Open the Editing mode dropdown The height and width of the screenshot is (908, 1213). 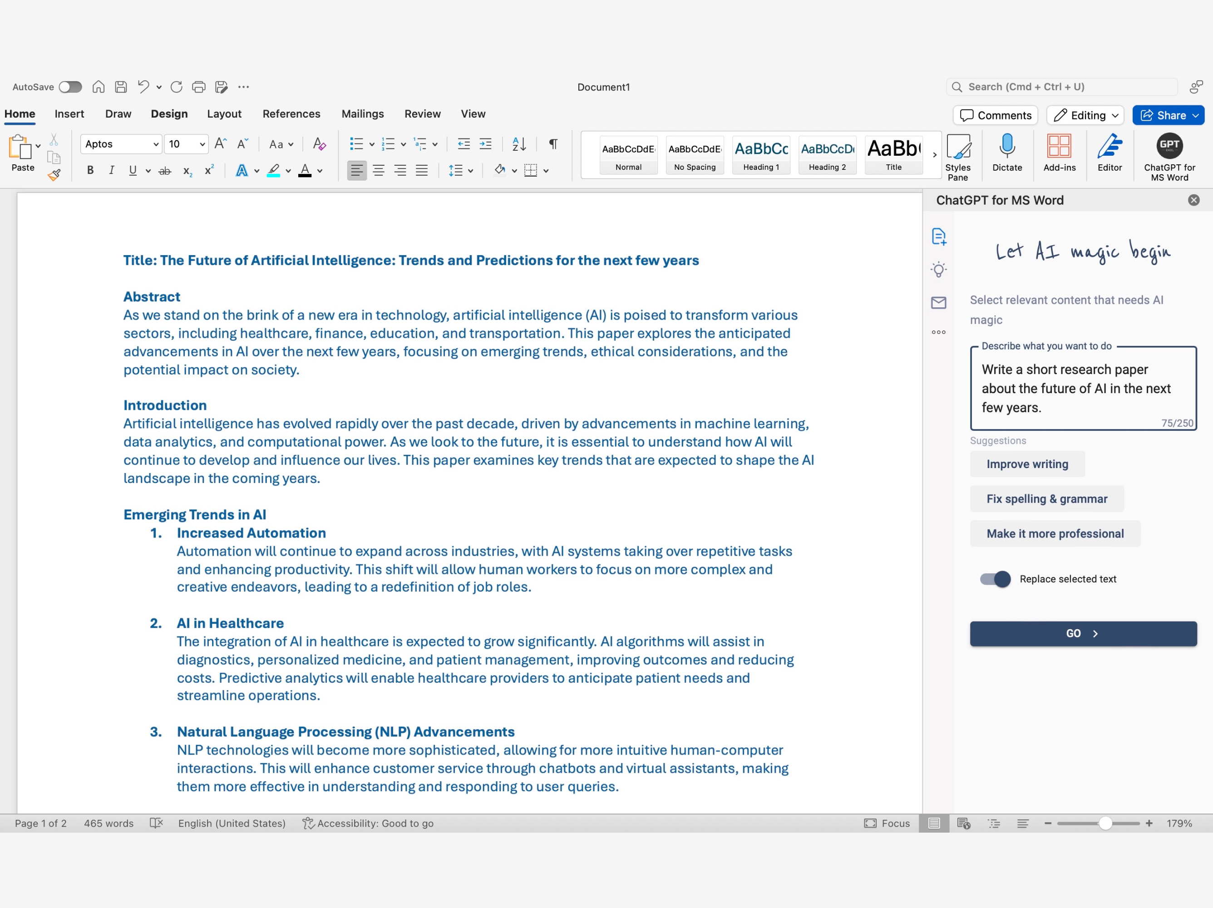click(1085, 115)
